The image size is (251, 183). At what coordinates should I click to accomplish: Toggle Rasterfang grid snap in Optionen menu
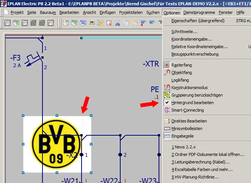point(181,65)
